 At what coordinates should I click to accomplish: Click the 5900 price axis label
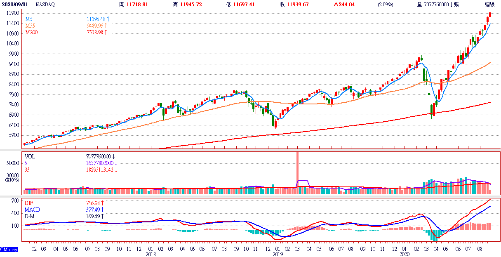15,135
